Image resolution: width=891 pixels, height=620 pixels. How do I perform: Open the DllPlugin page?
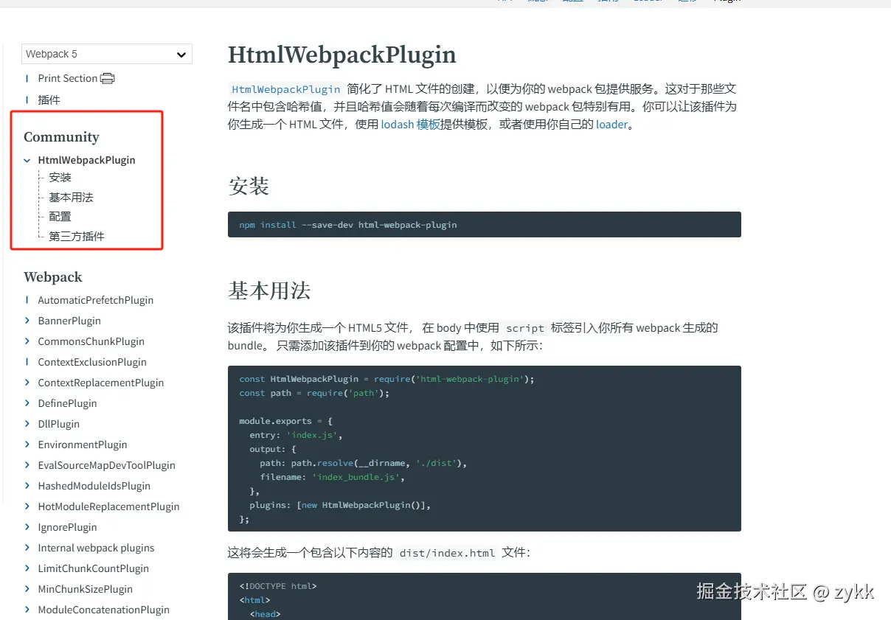59,424
